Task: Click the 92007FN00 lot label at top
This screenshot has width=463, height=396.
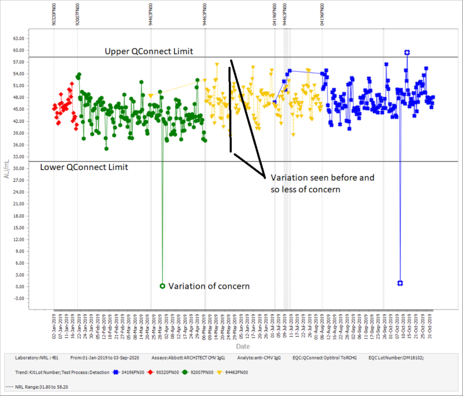Action: coord(77,15)
